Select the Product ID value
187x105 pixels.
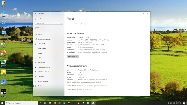[86, 47]
